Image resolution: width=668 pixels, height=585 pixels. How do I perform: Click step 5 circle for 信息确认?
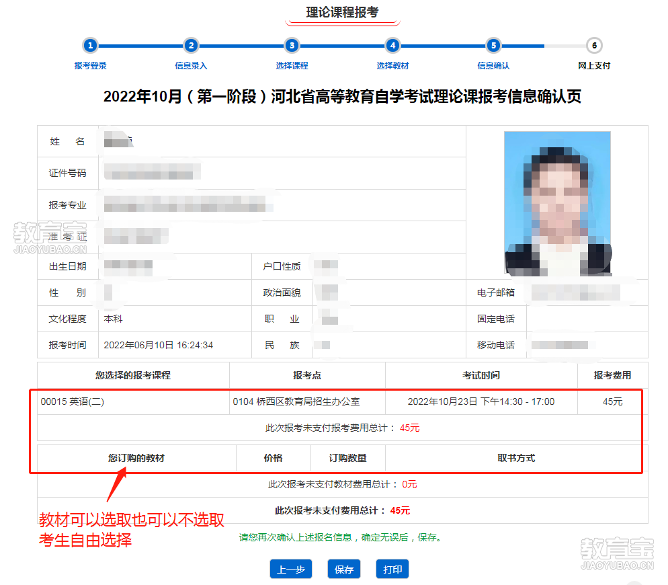tap(493, 46)
